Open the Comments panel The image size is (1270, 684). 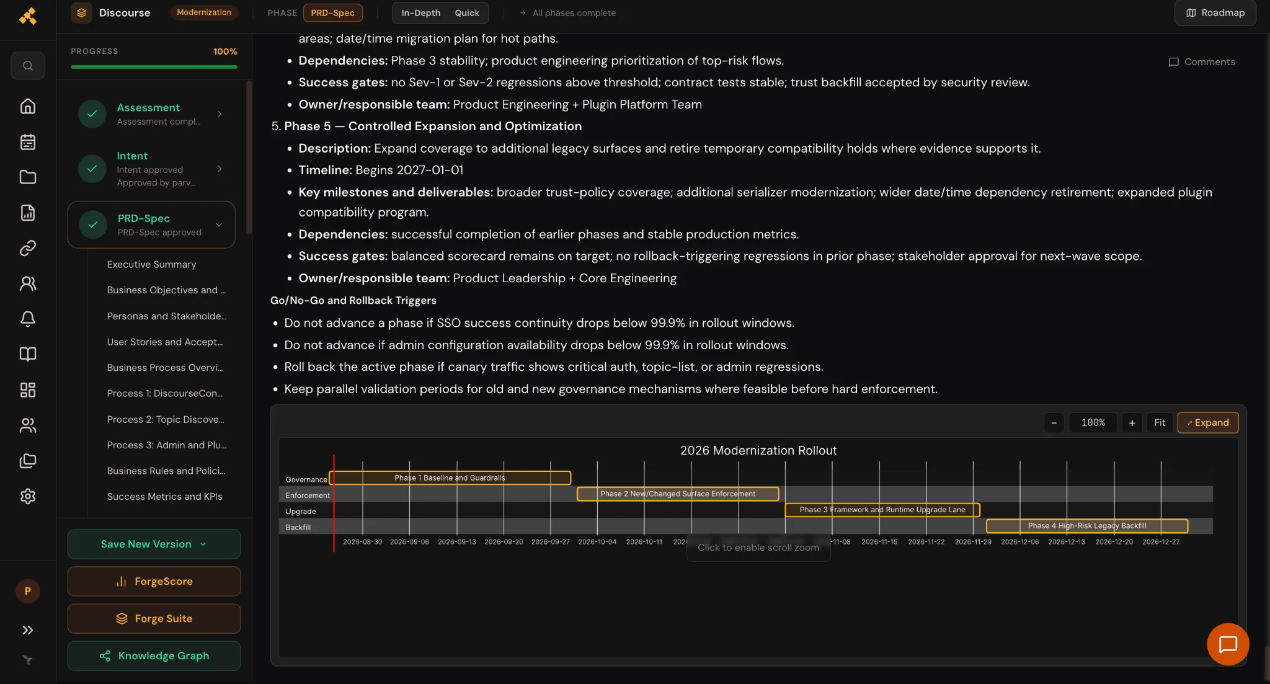click(x=1202, y=62)
